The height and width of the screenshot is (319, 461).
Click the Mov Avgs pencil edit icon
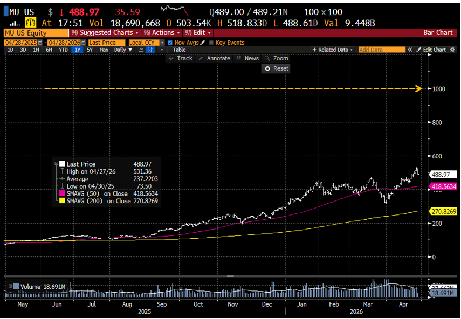(203, 43)
